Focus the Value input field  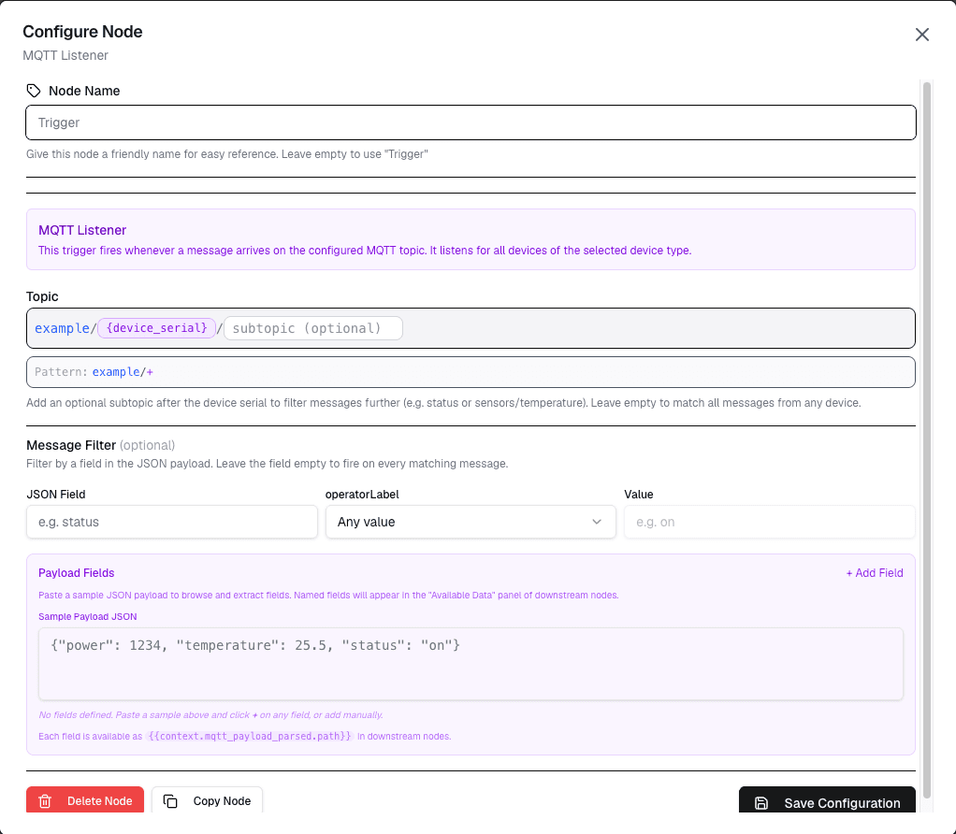coord(770,522)
